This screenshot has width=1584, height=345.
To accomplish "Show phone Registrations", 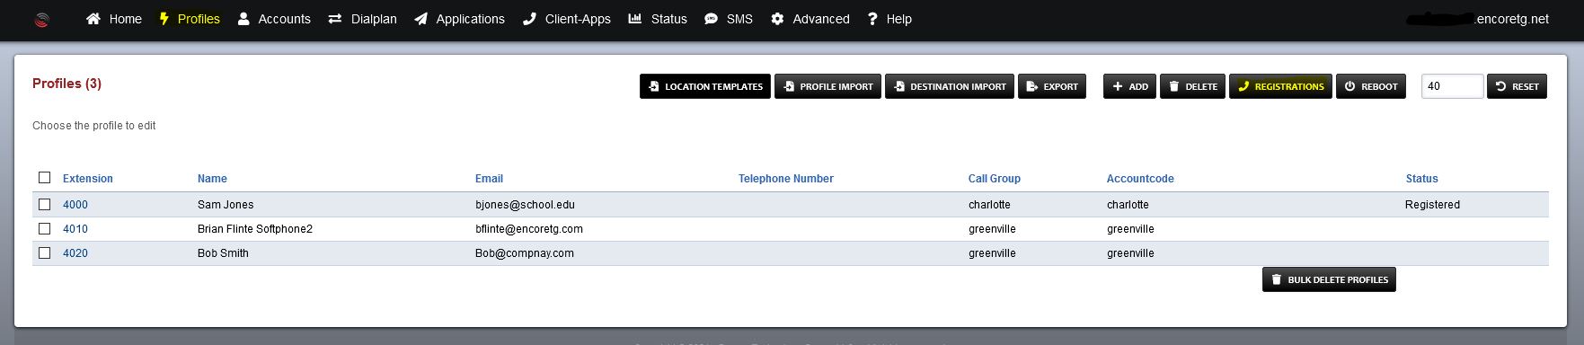I will point(1280,86).
